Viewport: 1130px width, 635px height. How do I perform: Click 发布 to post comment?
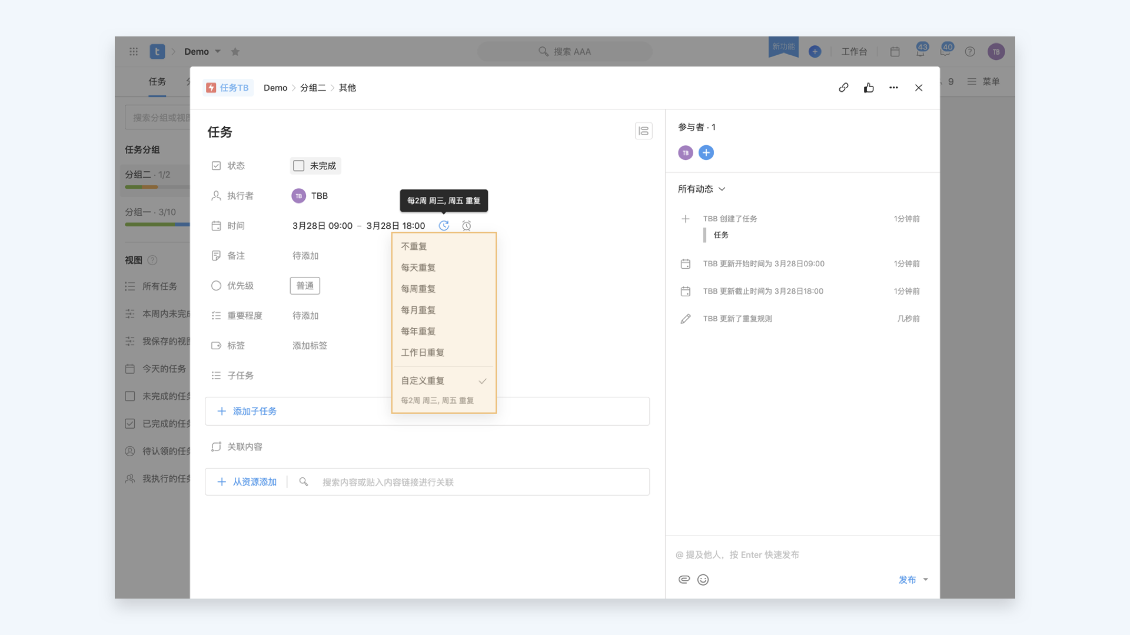point(907,580)
